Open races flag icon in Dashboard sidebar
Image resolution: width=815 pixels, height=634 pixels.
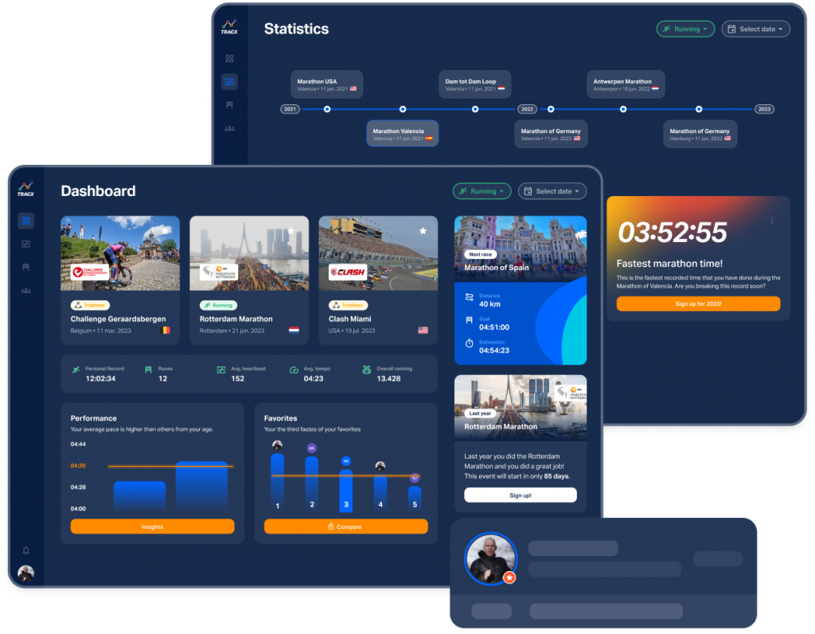(x=25, y=267)
